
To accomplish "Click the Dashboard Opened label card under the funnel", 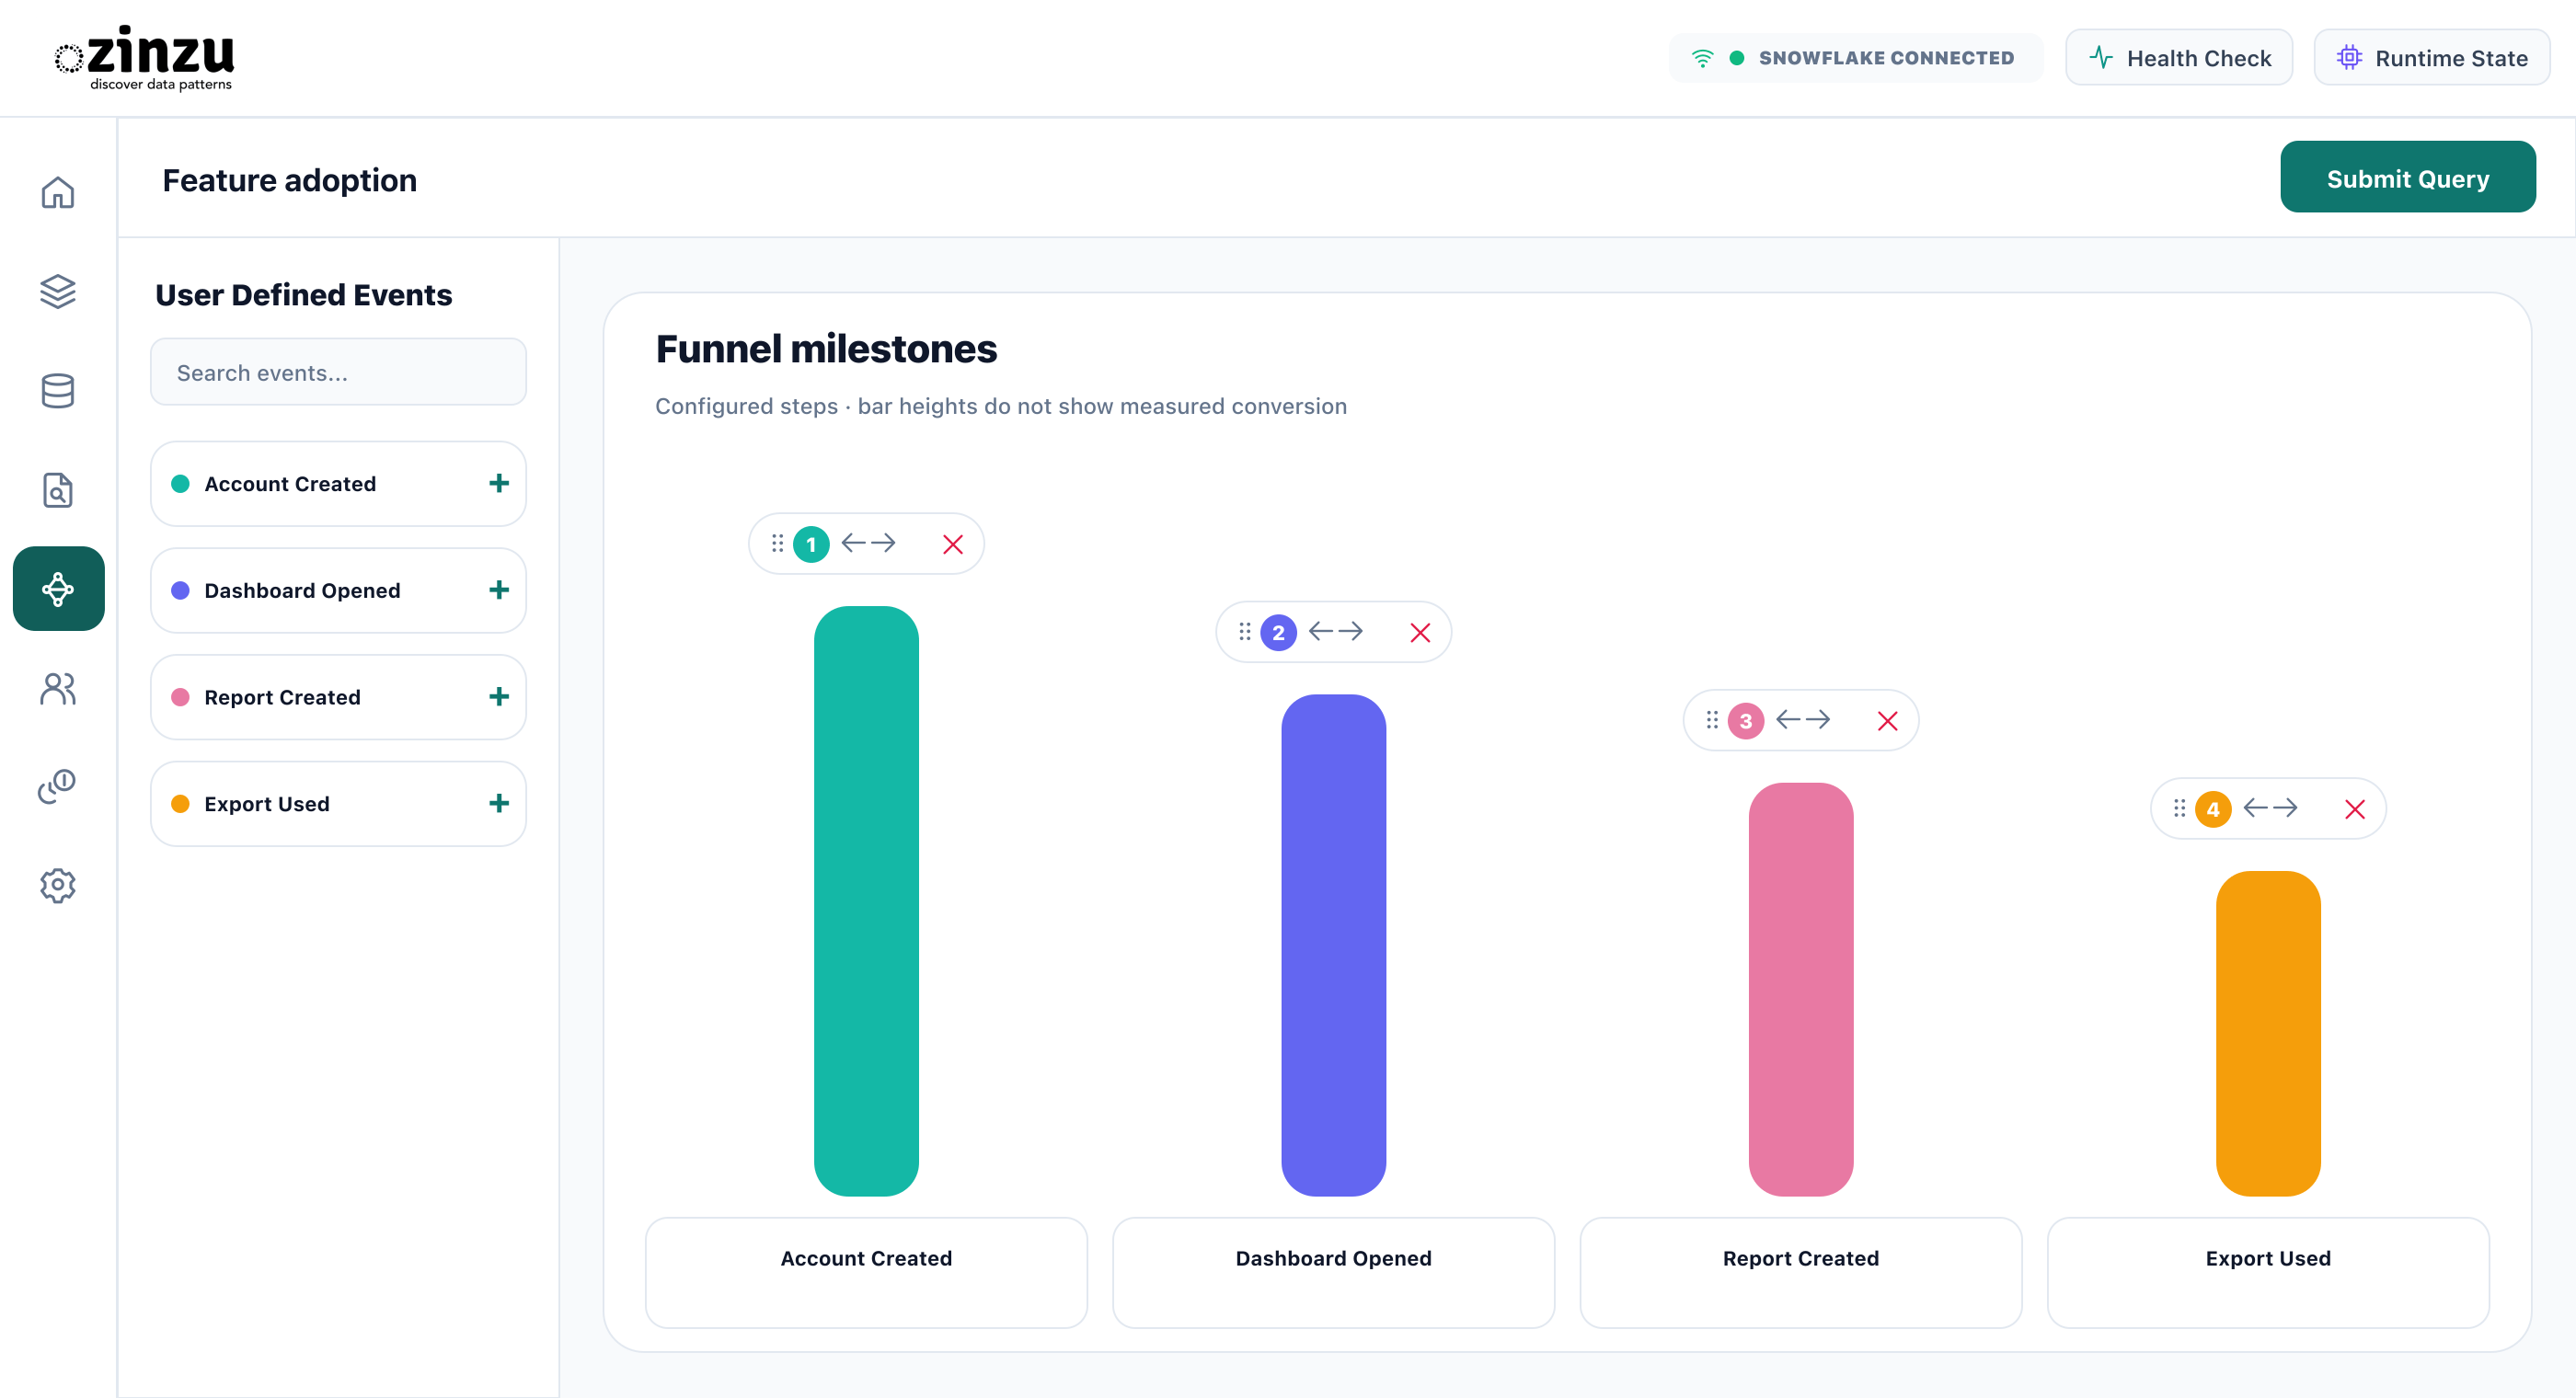I will click(1333, 1272).
